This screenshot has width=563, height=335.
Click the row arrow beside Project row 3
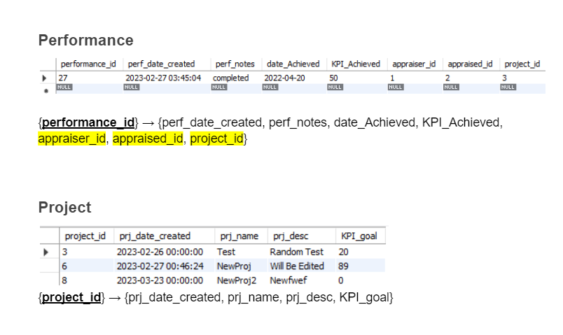point(46,252)
